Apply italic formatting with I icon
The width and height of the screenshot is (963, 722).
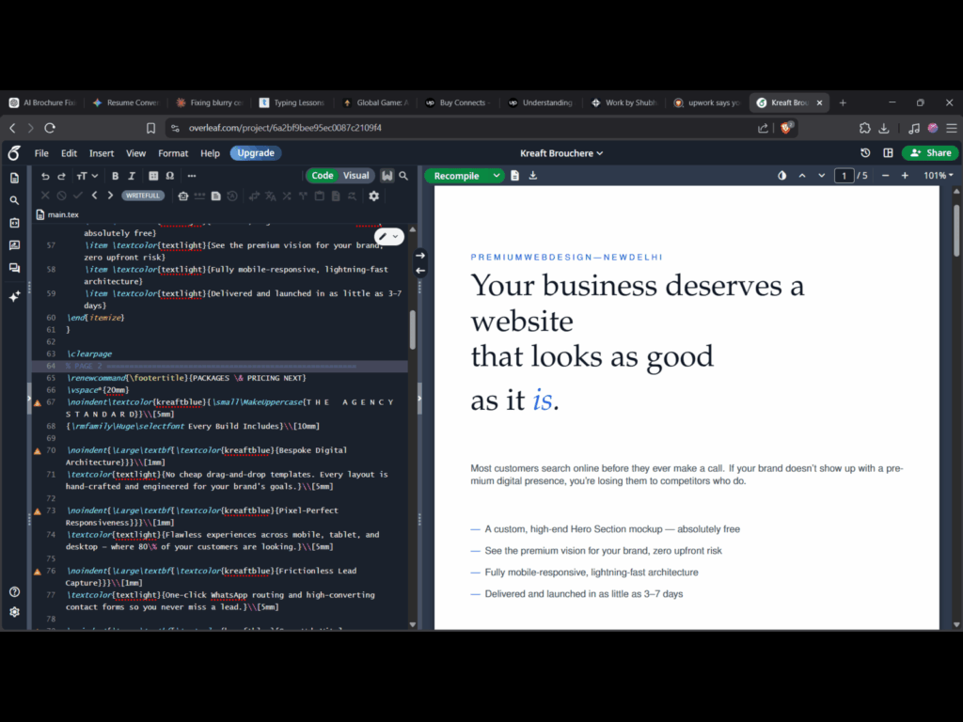[x=132, y=176]
